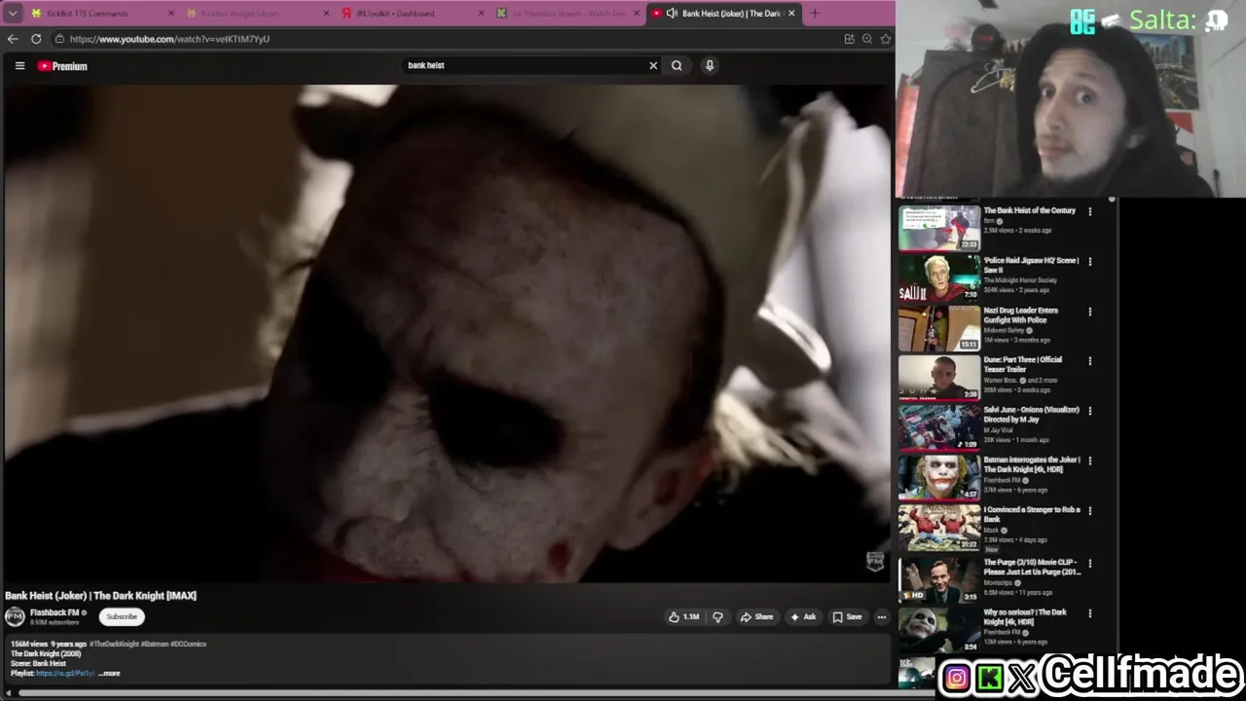
Task: Open the playlist link in description
Action: tap(65, 673)
